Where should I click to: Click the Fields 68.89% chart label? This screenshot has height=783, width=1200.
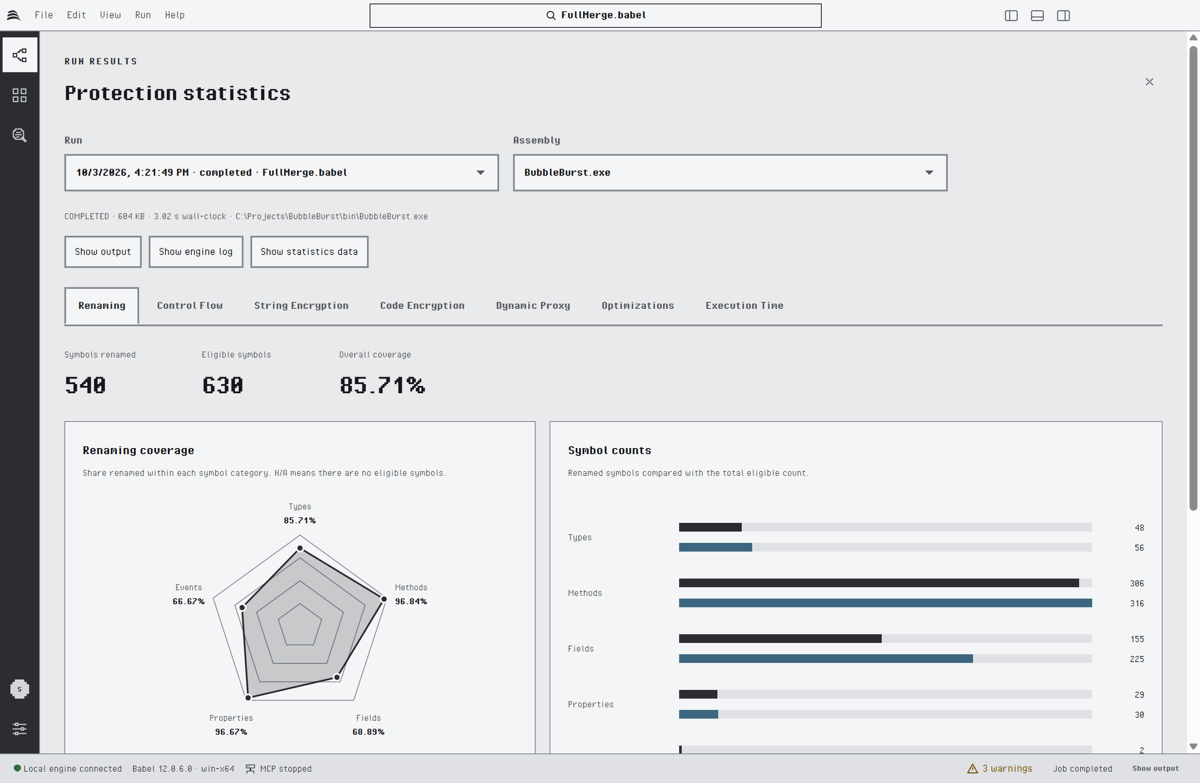[x=369, y=725]
